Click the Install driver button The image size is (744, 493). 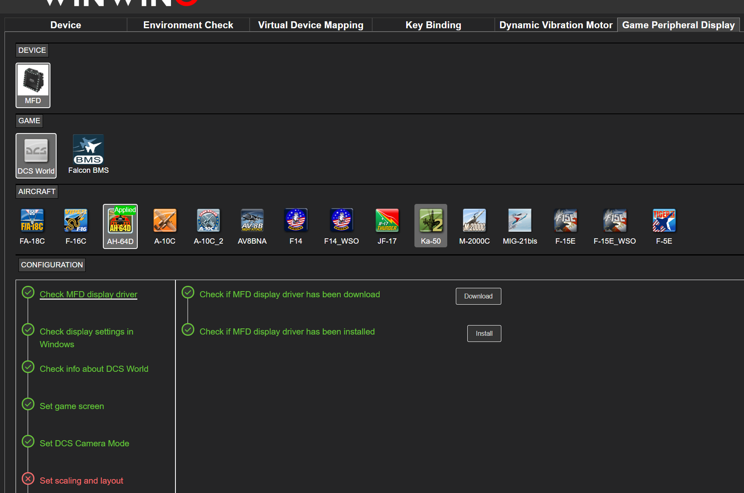(x=484, y=333)
